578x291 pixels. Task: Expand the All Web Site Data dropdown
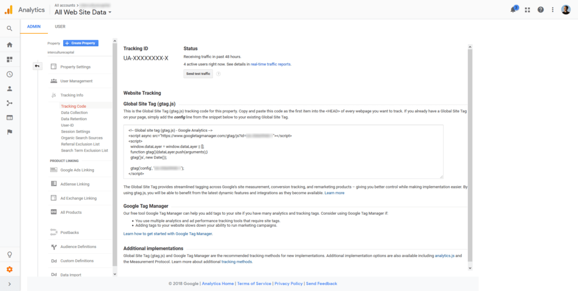coord(83,12)
